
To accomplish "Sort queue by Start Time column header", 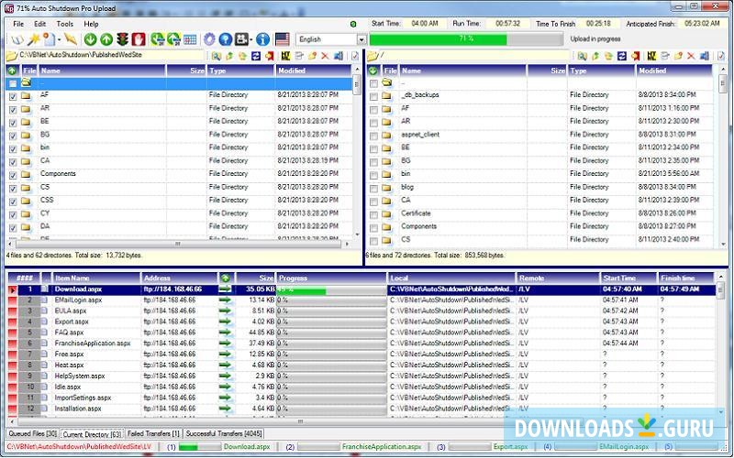I will [628, 278].
